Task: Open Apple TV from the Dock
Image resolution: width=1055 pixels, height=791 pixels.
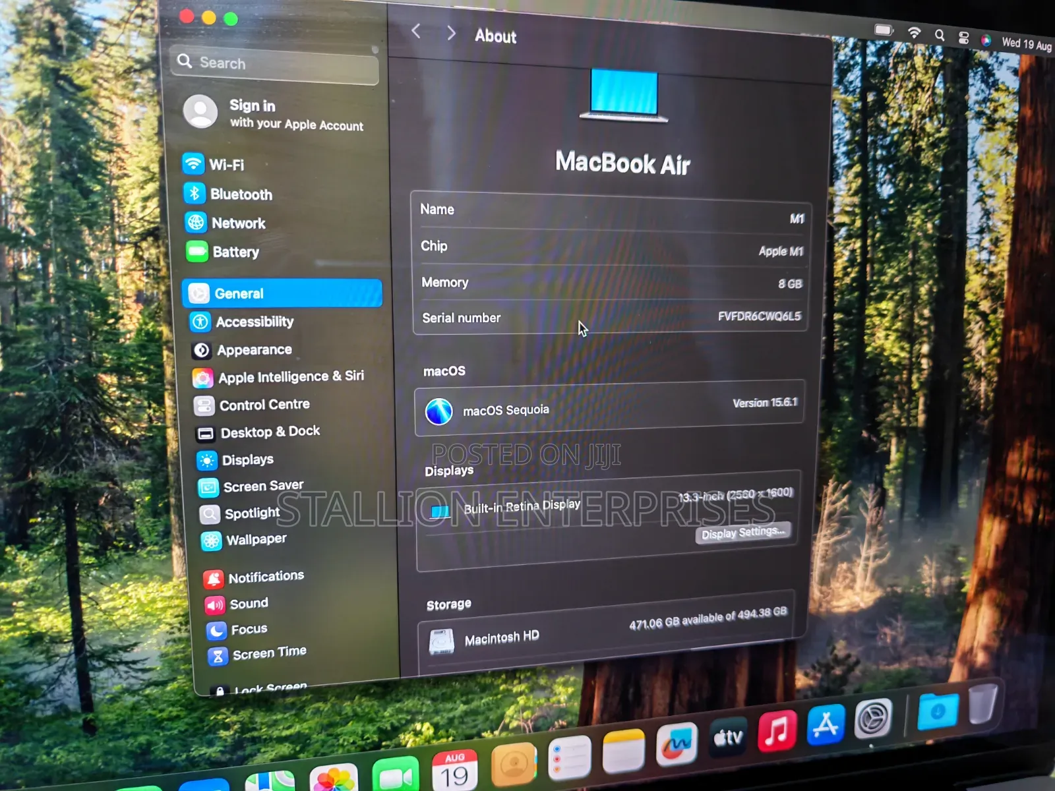Action: point(729,737)
